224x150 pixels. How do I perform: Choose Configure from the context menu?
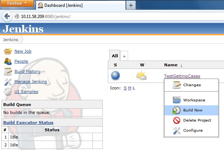click(x=191, y=131)
